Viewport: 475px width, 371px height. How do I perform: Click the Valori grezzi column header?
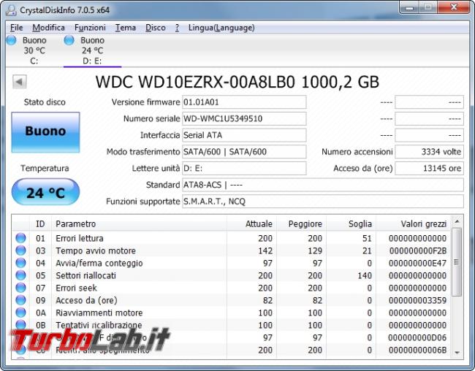413,223
